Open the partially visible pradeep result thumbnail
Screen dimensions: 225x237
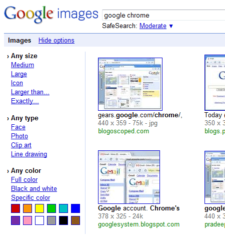pos(215,177)
